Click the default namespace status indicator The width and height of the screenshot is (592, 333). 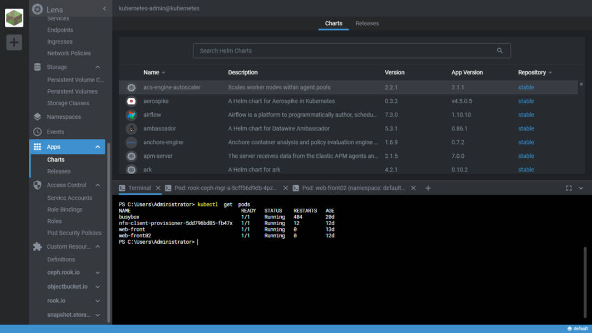click(578, 329)
